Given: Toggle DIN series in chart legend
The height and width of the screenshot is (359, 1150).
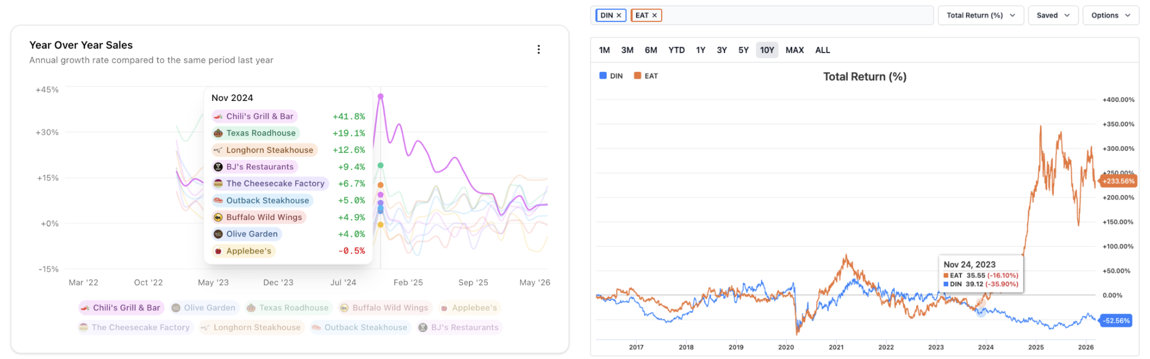Looking at the screenshot, I should (x=611, y=76).
